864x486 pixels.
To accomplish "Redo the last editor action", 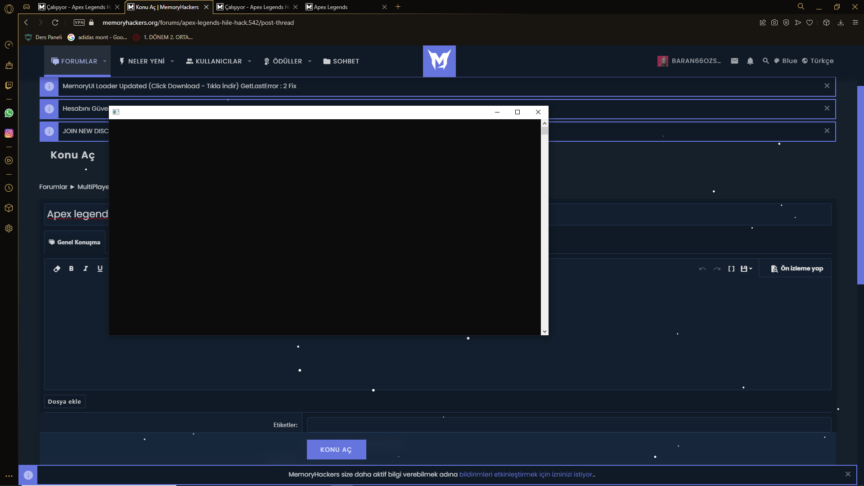I will pos(717,269).
